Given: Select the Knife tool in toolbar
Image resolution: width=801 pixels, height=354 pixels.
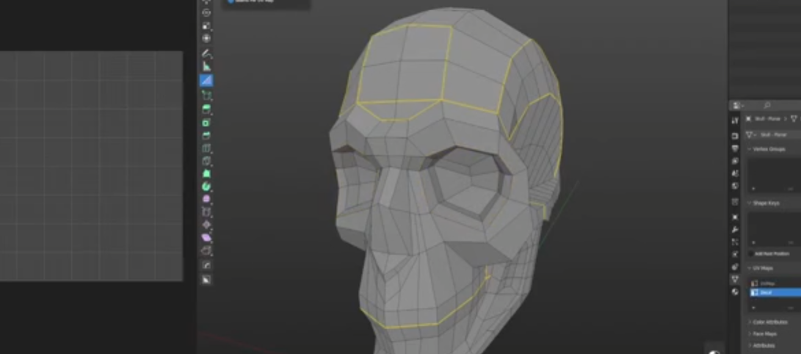Looking at the screenshot, I should [x=206, y=161].
